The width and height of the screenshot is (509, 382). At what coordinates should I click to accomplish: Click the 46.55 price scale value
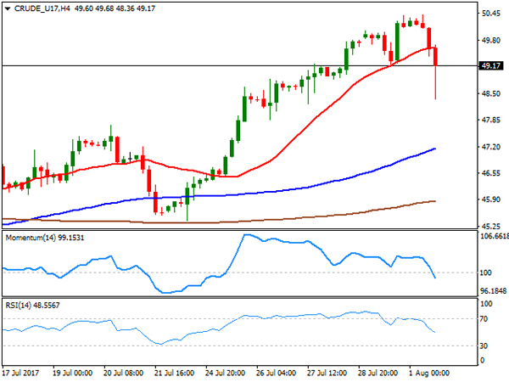point(491,173)
